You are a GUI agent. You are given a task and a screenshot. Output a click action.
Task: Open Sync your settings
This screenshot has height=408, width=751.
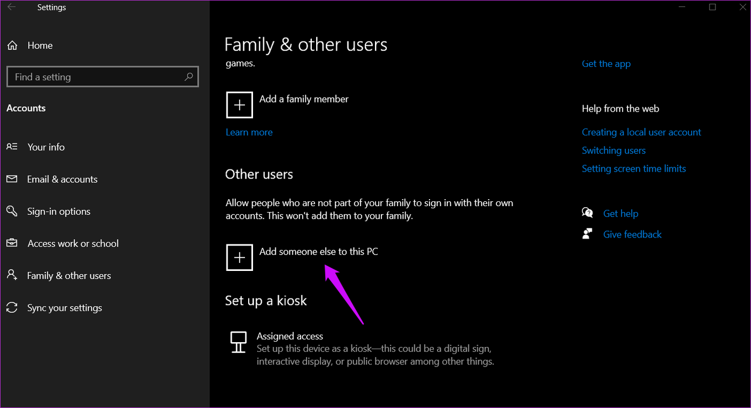coord(64,308)
